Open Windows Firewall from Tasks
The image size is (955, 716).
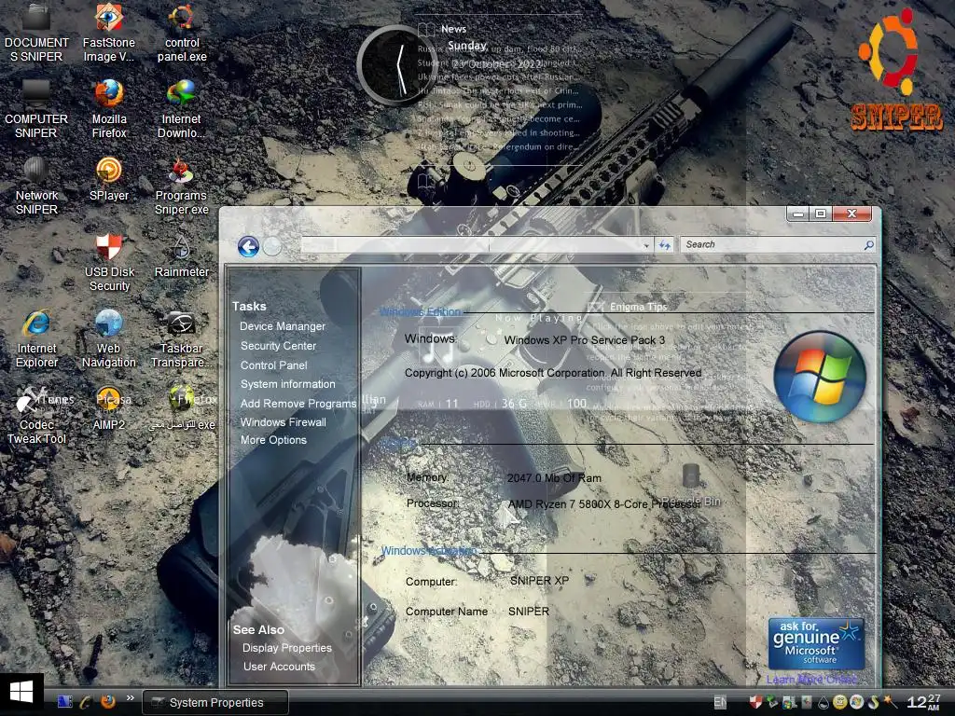click(x=284, y=422)
